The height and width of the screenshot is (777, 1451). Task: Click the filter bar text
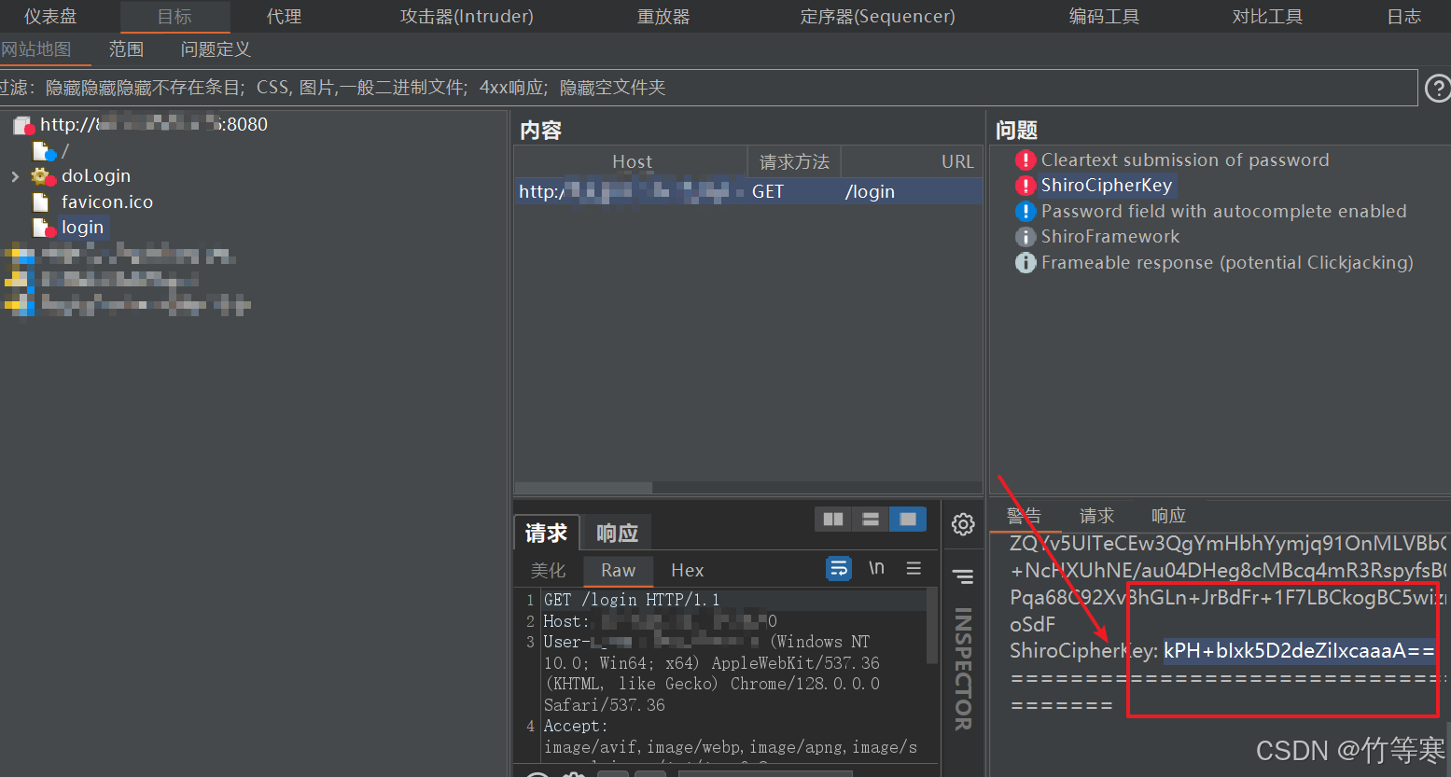point(336,88)
